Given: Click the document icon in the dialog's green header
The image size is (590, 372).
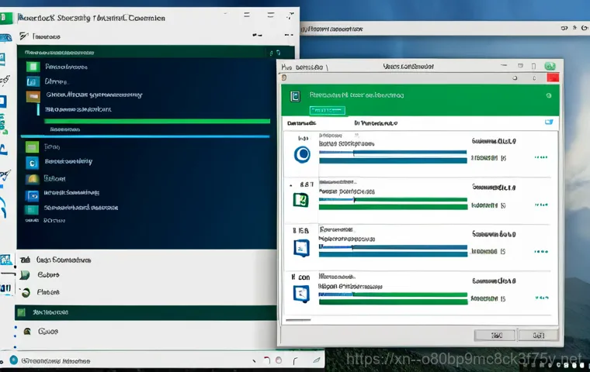Looking at the screenshot, I should 295,97.
